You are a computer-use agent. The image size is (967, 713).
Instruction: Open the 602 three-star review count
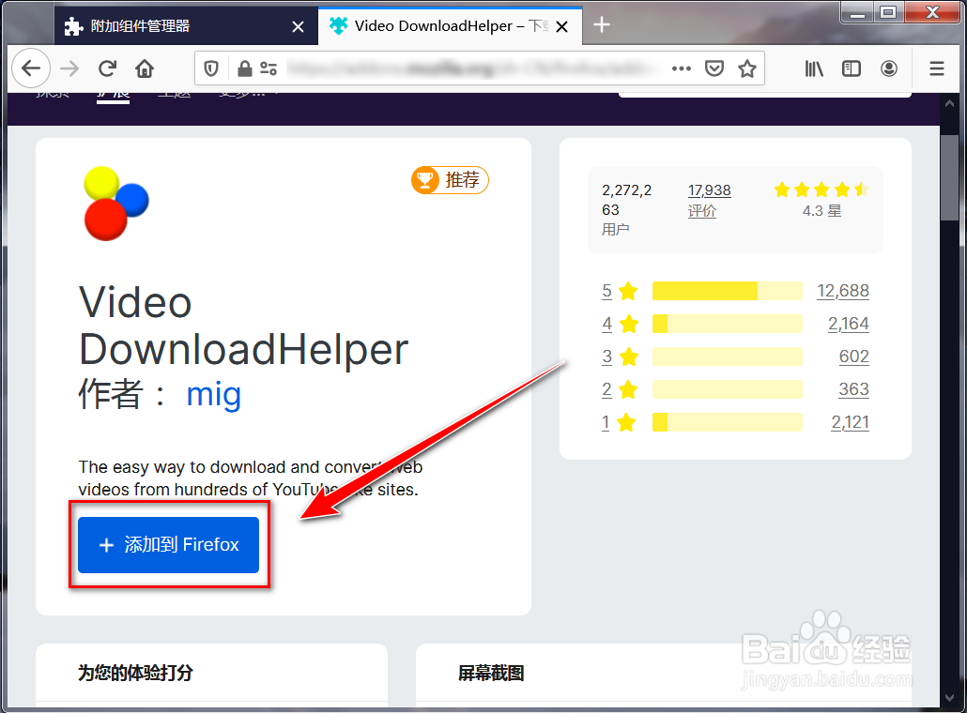tap(854, 356)
